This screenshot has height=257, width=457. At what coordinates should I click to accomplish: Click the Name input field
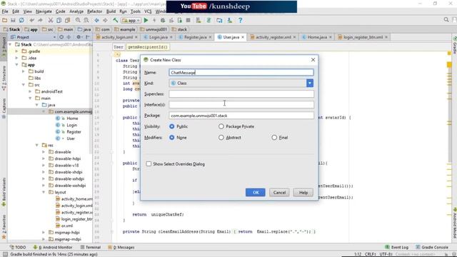click(x=241, y=72)
